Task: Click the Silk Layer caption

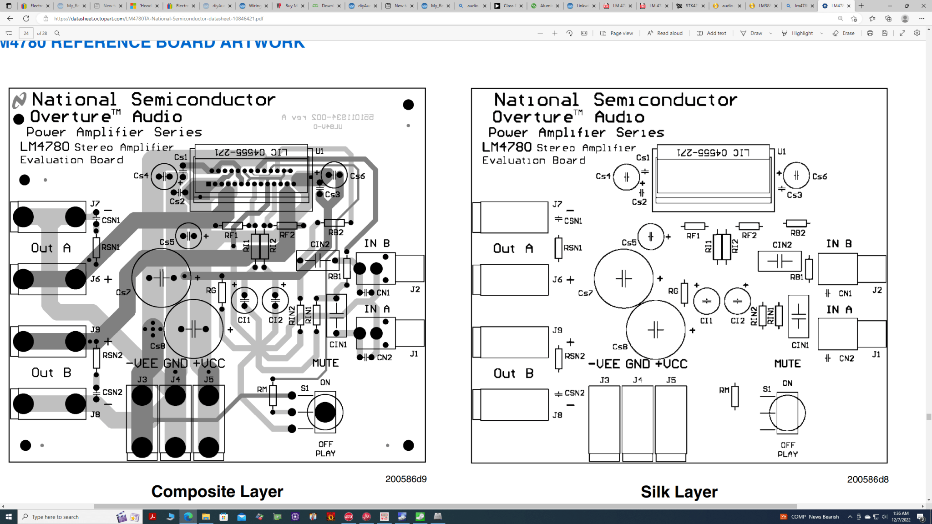Action: [679, 492]
